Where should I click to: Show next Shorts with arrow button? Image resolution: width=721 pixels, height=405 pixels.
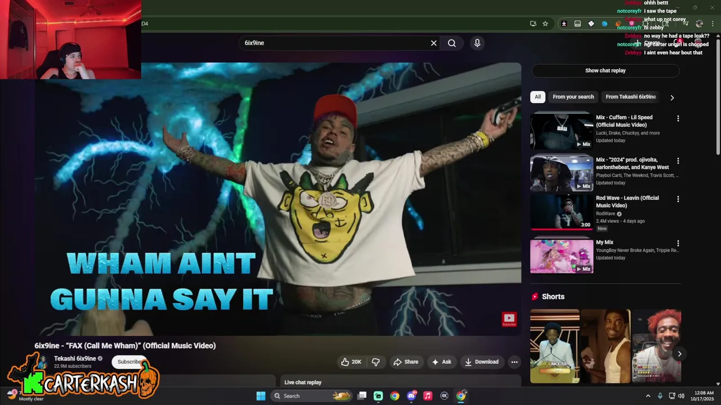click(679, 354)
